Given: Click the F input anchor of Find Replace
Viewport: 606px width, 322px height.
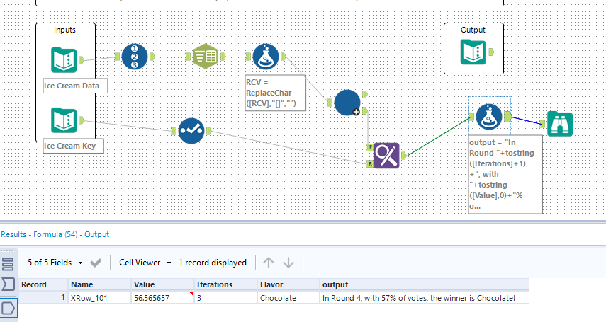Looking at the screenshot, I should (370, 146).
